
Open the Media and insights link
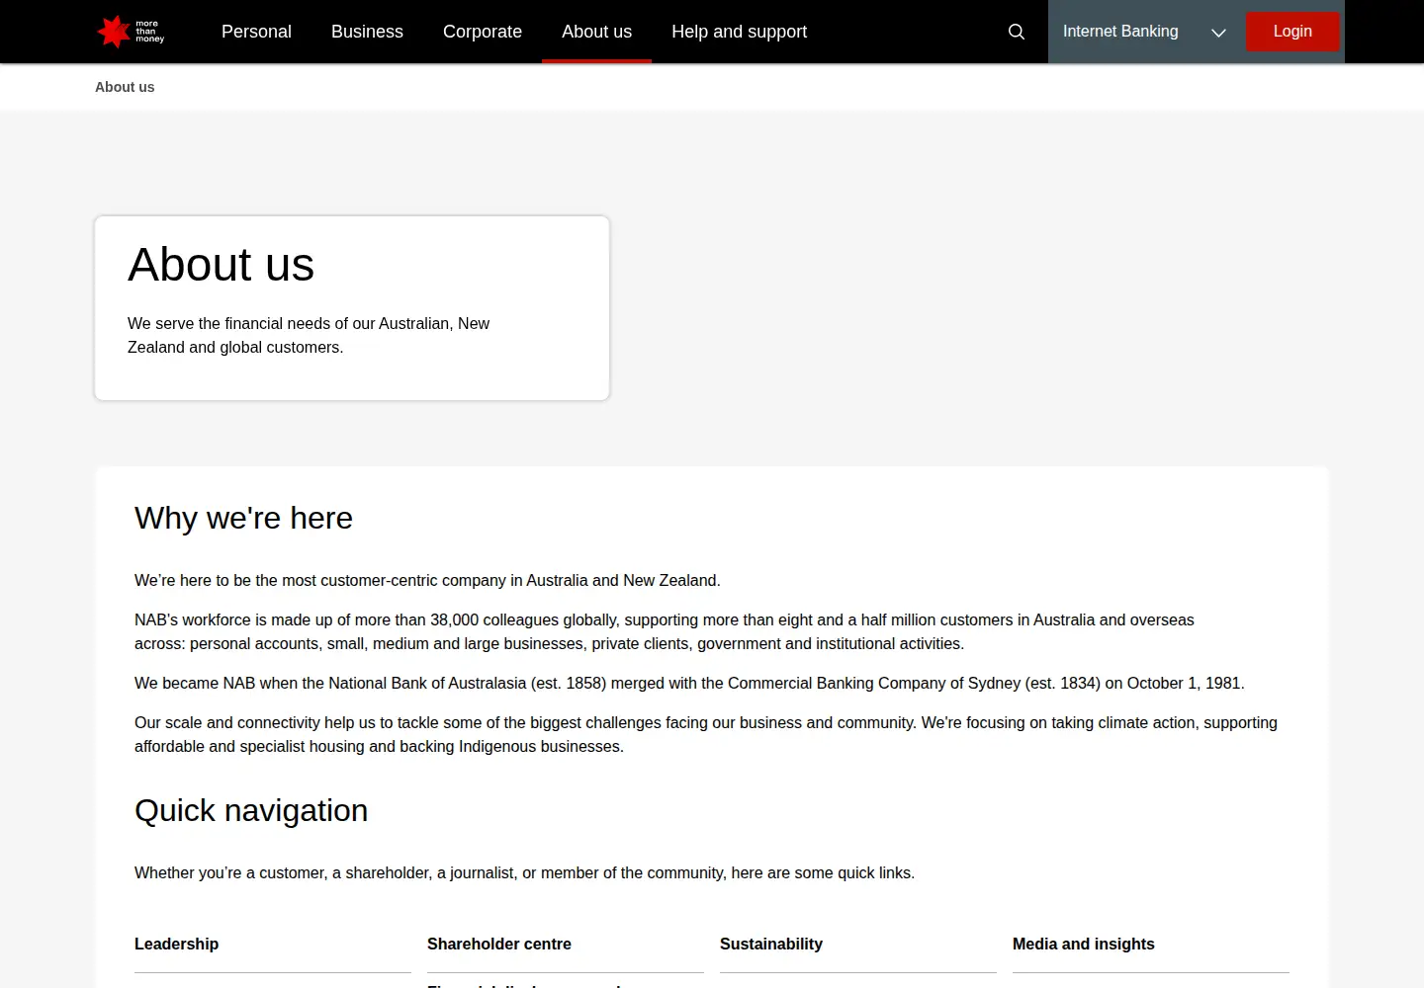point(1084,944)
